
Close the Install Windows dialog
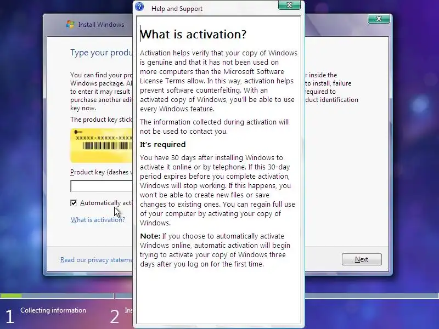pyautogui.click(x=379, y=19)
